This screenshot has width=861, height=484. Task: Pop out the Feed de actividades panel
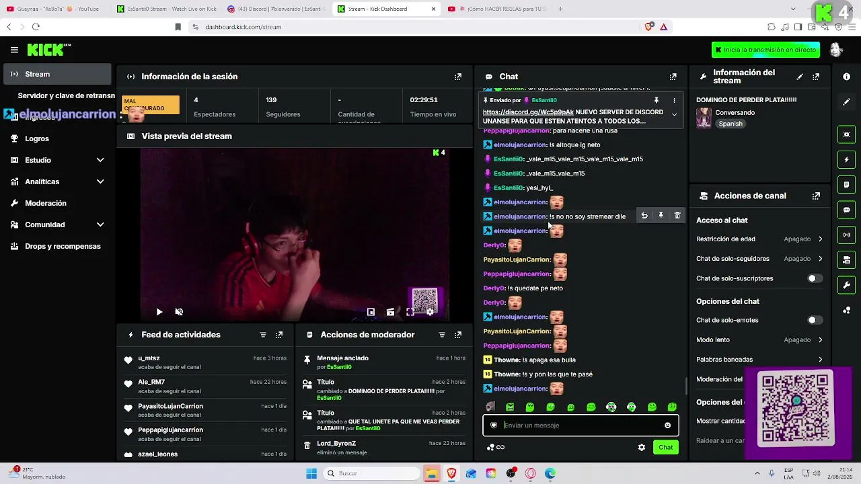[x=279, y=335]
